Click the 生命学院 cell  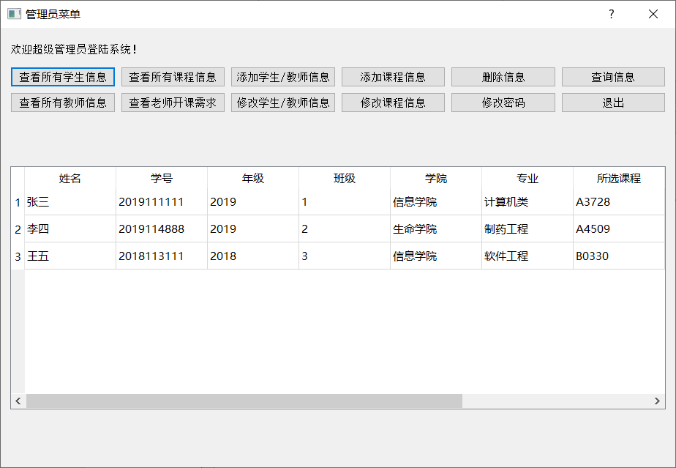436,229
